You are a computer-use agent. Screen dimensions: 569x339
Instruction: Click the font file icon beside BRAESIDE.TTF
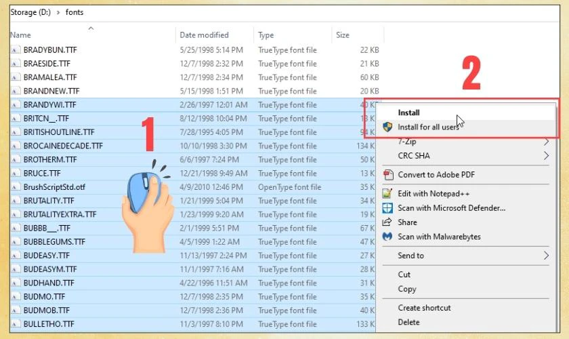click(x=15, y=64)
